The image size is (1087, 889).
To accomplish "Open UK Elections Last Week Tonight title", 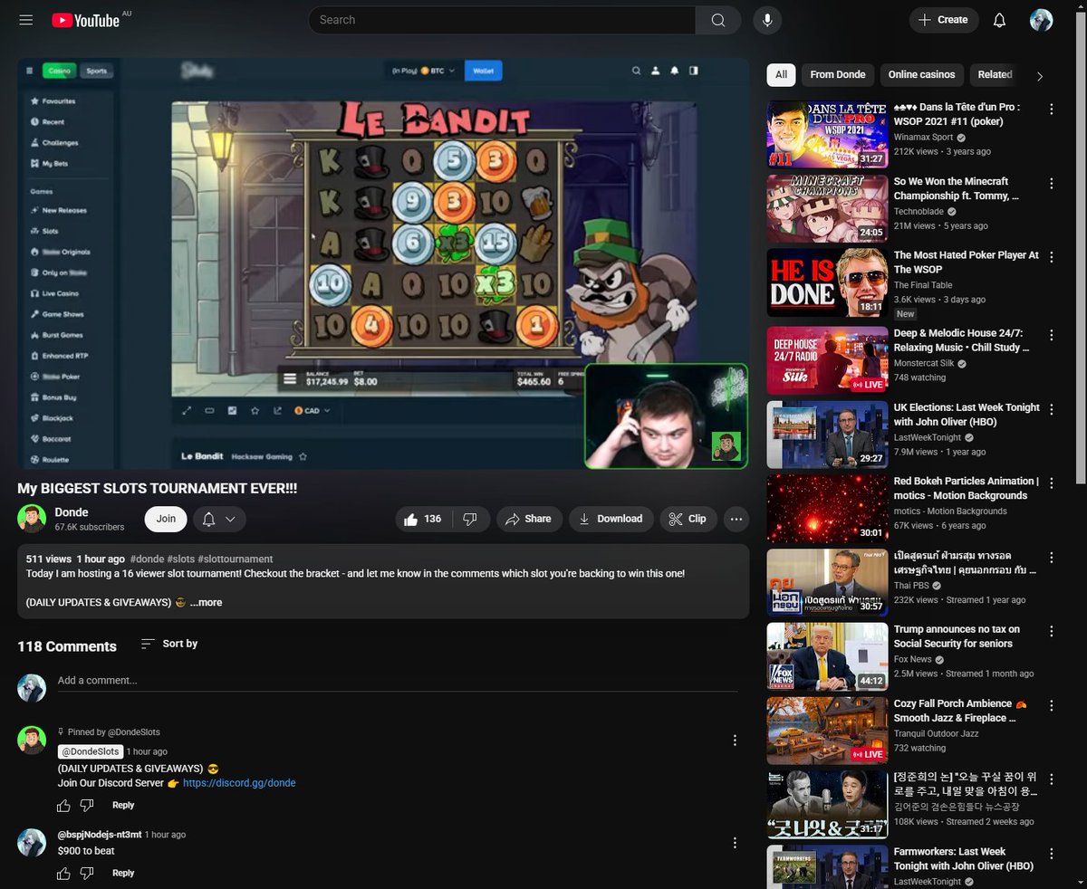I will pos(967,415).
